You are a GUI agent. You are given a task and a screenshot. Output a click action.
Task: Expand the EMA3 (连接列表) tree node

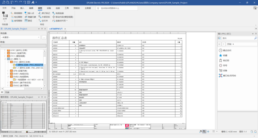(5, 53)
